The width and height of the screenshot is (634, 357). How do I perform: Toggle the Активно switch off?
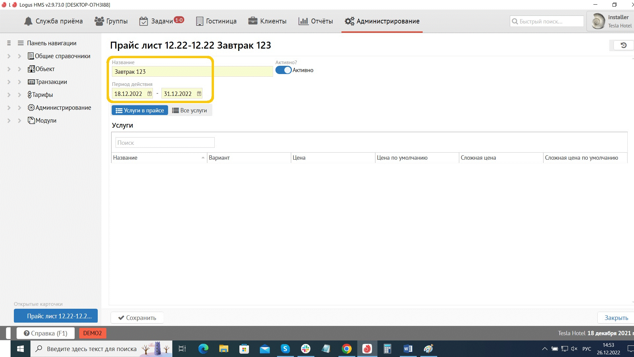[x=283, y=70]
